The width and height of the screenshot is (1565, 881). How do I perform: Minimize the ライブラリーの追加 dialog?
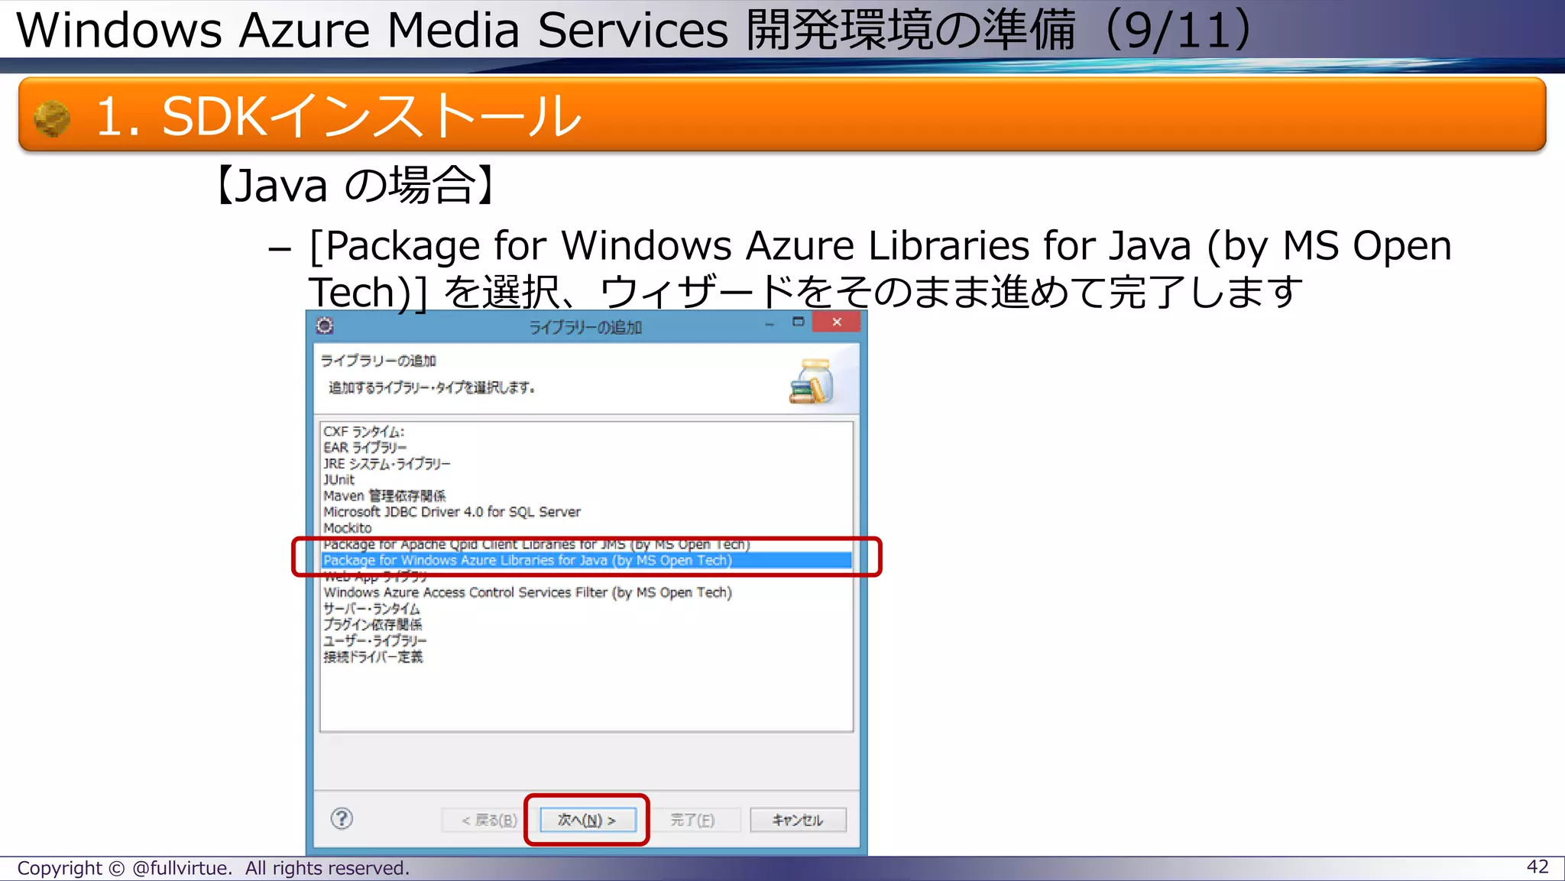pos(770,324)
